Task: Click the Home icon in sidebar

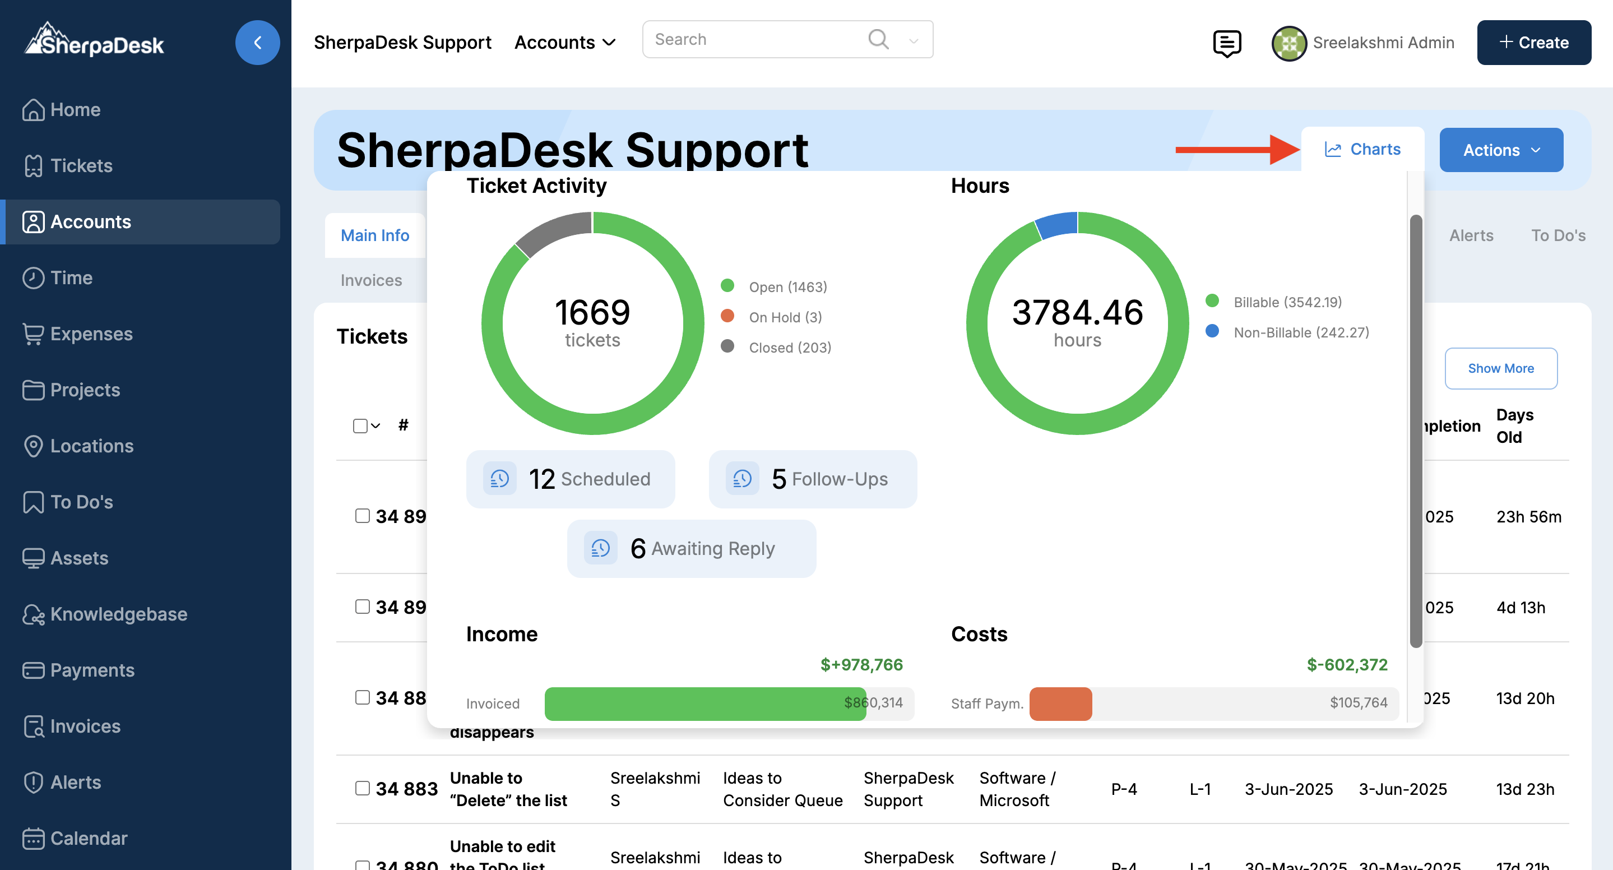Action: pyautogui.click(x=33, y=110)
